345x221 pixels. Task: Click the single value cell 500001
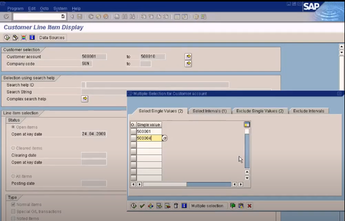[149, 131]
